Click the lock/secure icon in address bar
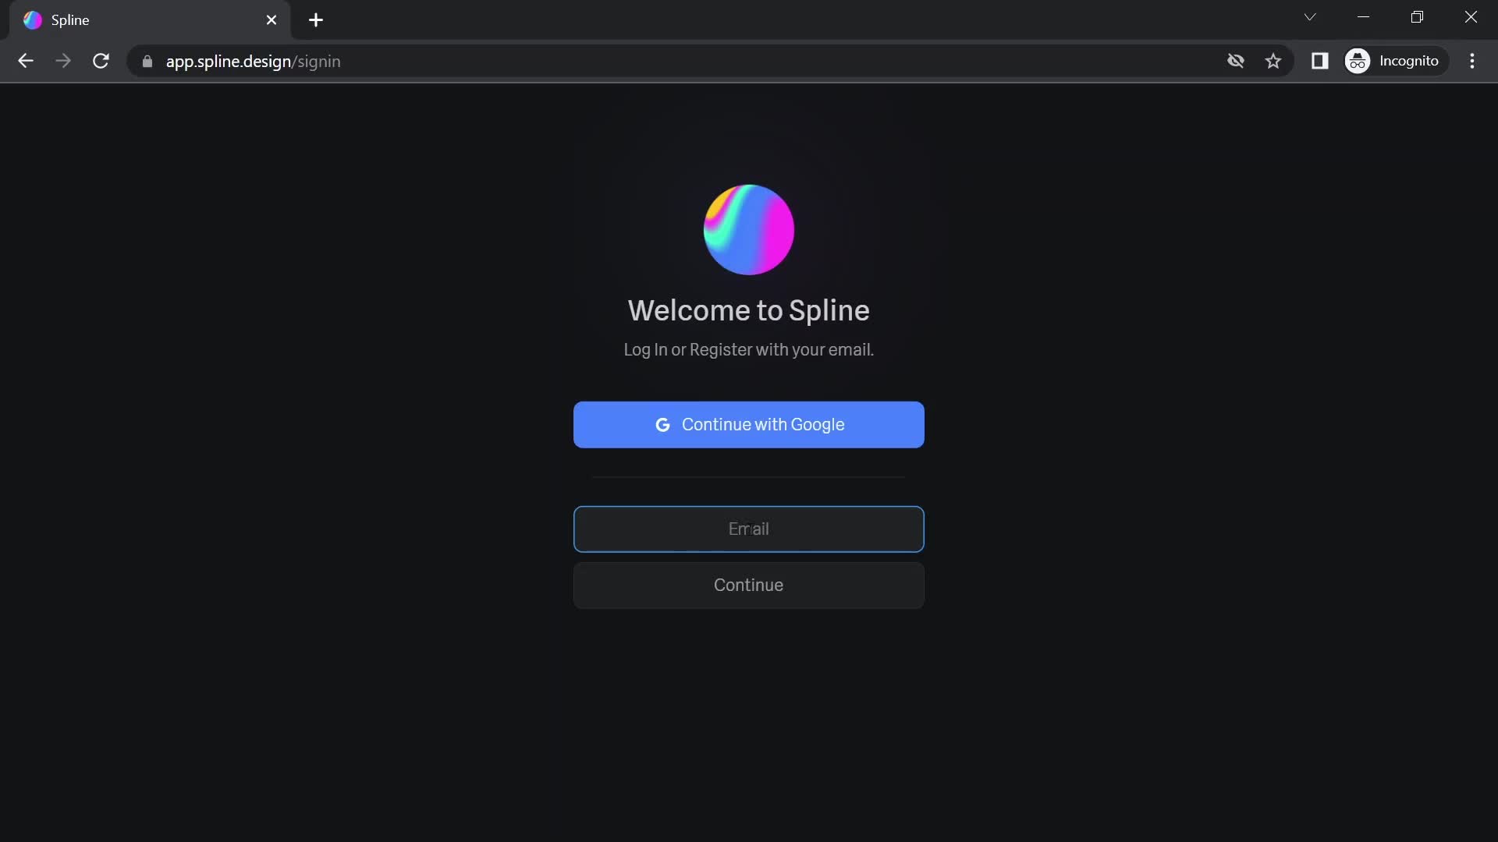Viewport: 1498px width, 842px height. [x=147, y=61]
